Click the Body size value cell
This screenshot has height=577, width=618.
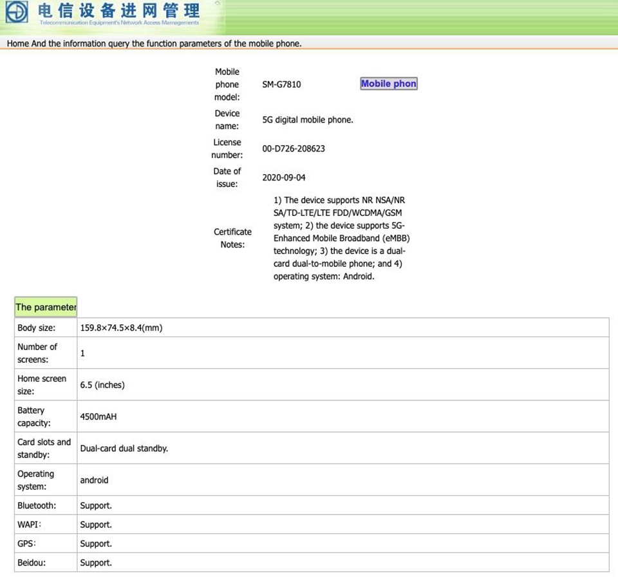click(x=343, y=328)
